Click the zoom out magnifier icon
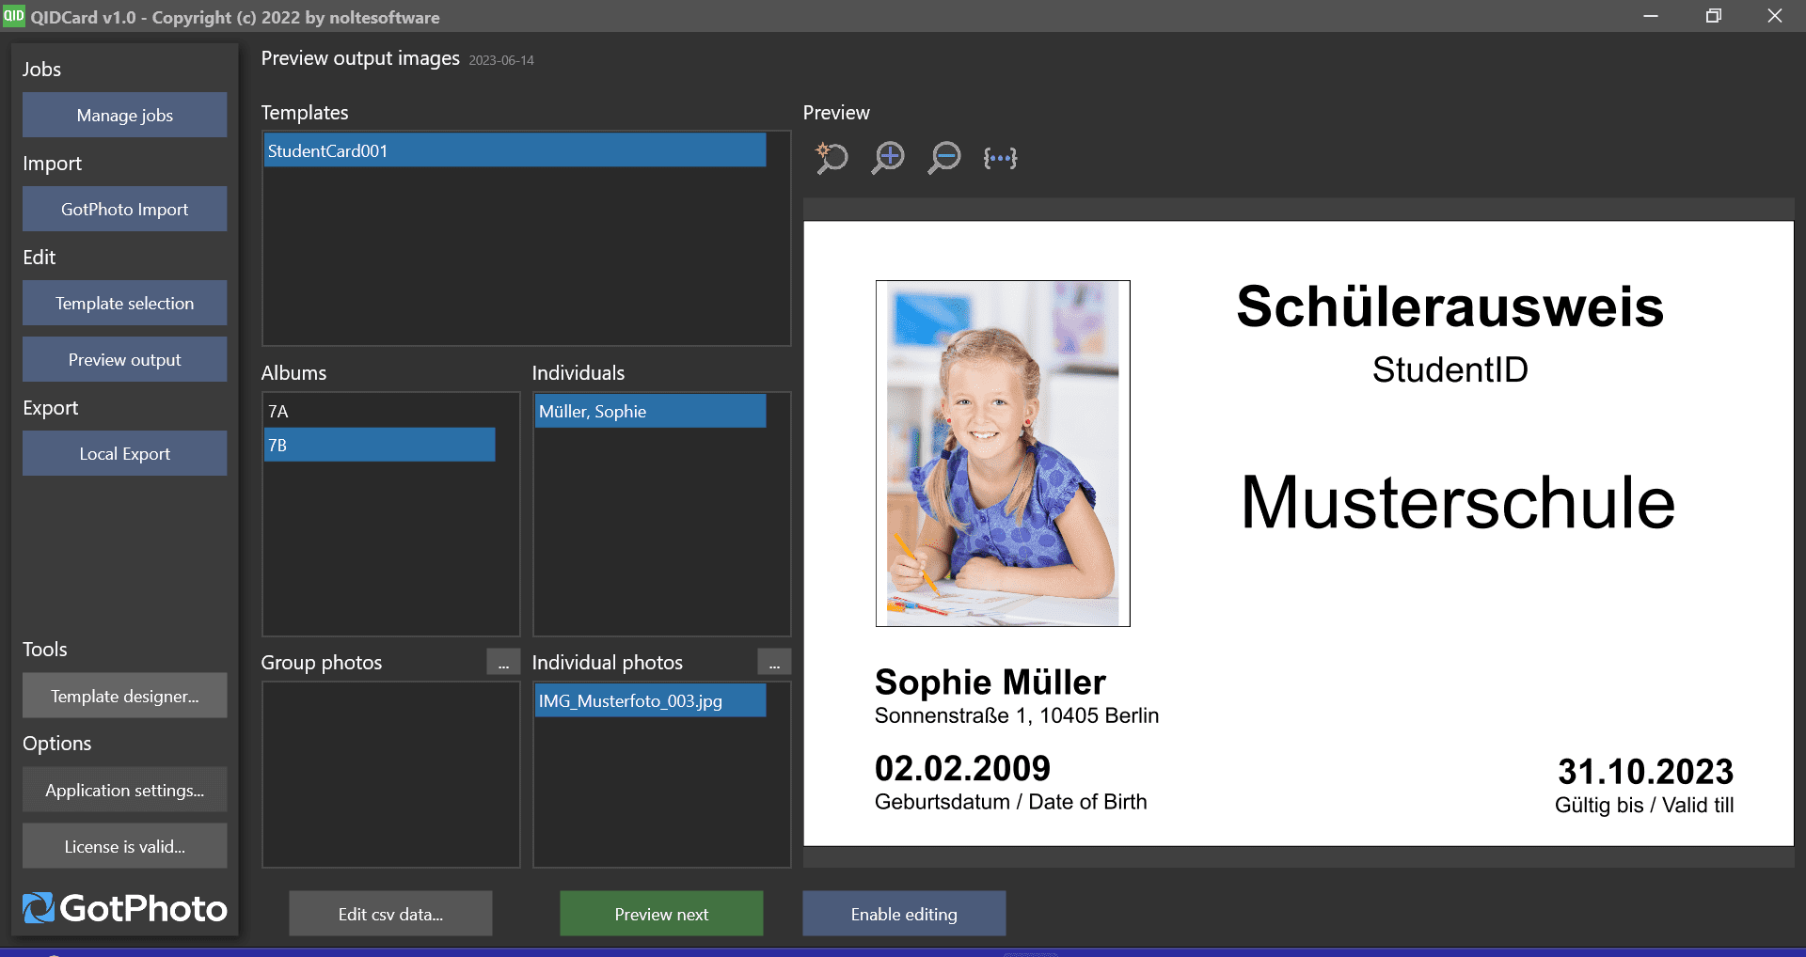The width and height of the screenshot is (1806, 957). [944, 158]
